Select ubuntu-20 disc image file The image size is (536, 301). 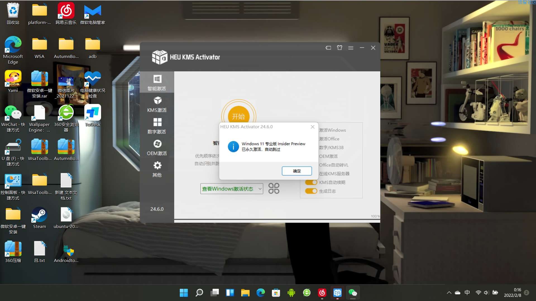coord(66,218)
